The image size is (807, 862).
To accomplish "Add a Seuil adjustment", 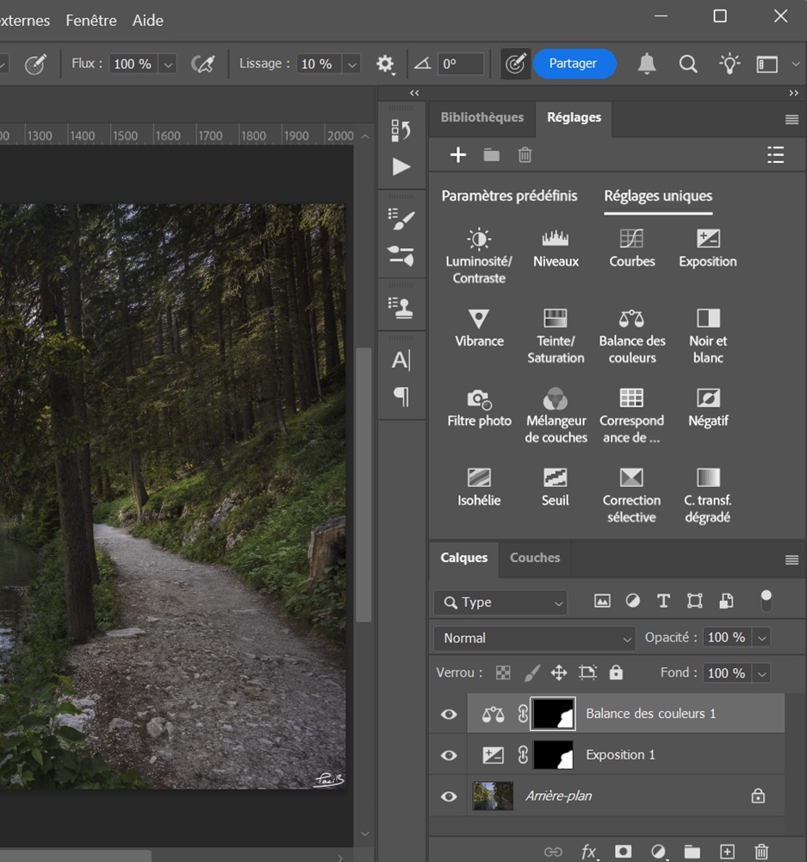I will pos(556,486).
